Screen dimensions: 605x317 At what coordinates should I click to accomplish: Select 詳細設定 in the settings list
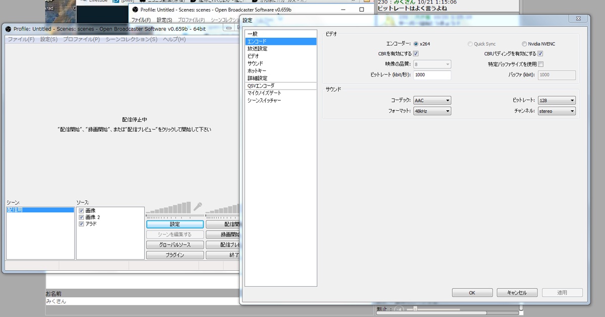pyautogui.click(x=281, y=78)
